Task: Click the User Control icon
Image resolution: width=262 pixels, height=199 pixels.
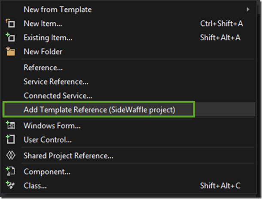Action: pos(10,139)
